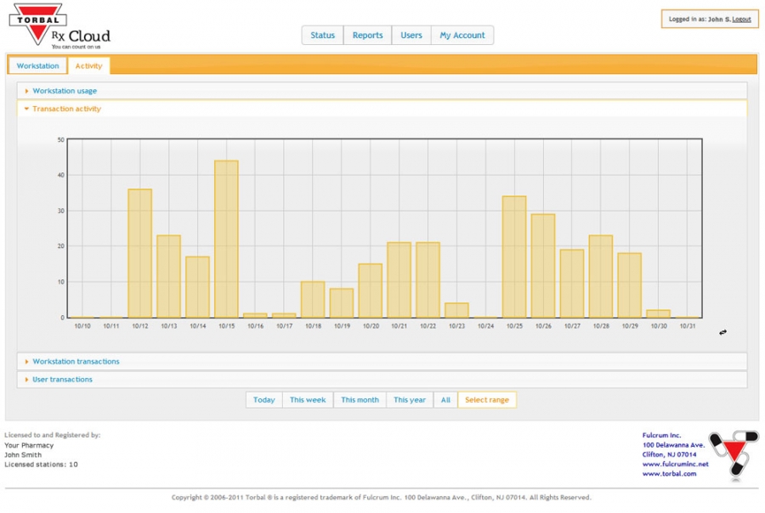Open the Reports menu
765x513 pixels.
(x=367, y=35)
